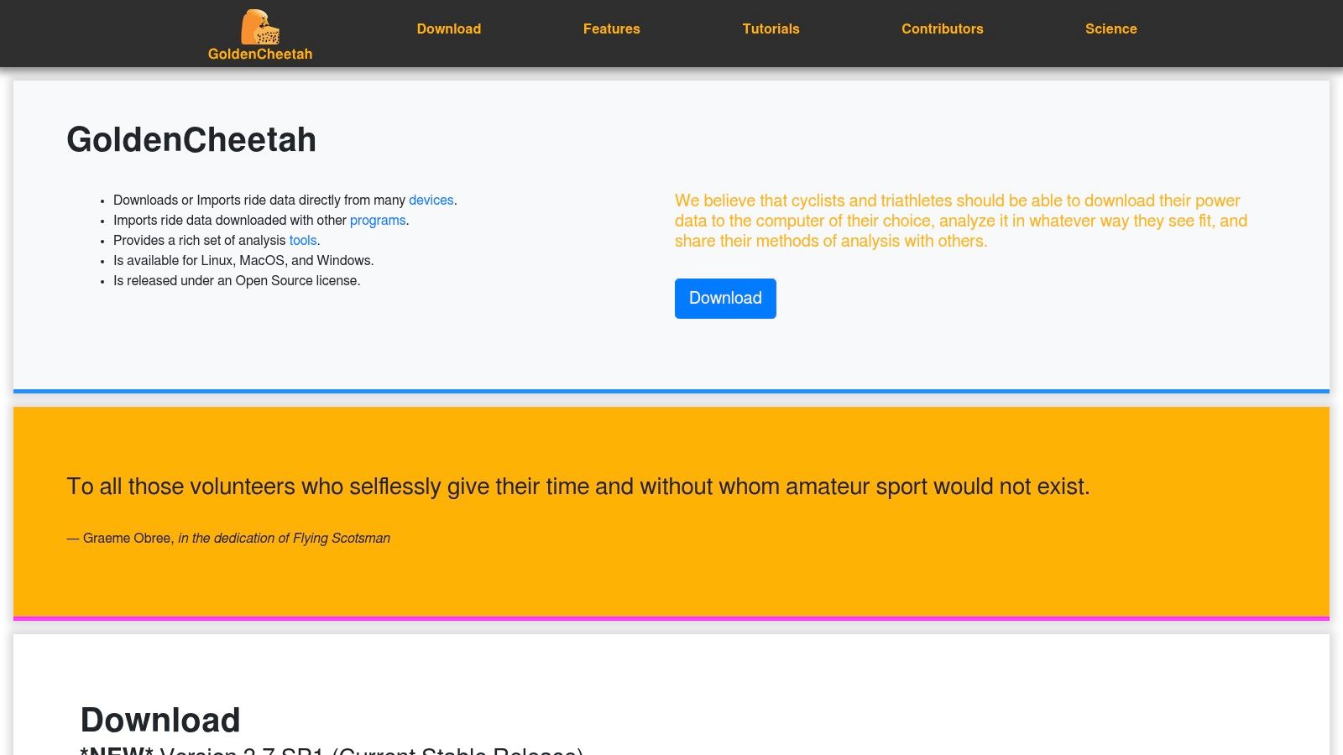Click the 'Graeme Obree' attribution line
This screenshot has width=1343, height=755.
coord(228,539)
